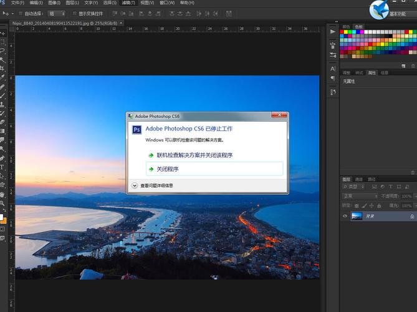Screen dimensions: 417x312
Task: Open the 组 auto-select dropdown
Action: coord(56,13)
